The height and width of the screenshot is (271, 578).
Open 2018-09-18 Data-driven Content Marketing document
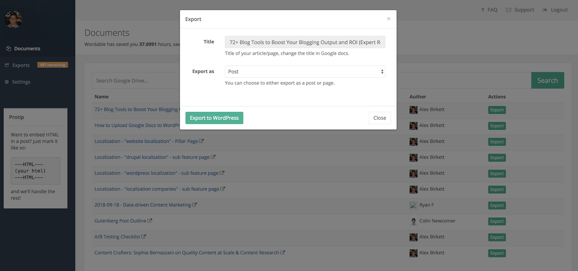point(143,205)
